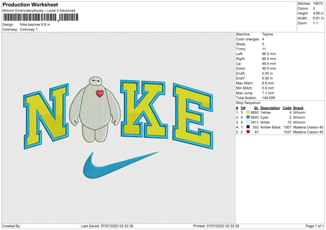Click the Max Jump value '7.1 mm'
The width and height of the screenshot is (326, 230).
pos(268,93)
